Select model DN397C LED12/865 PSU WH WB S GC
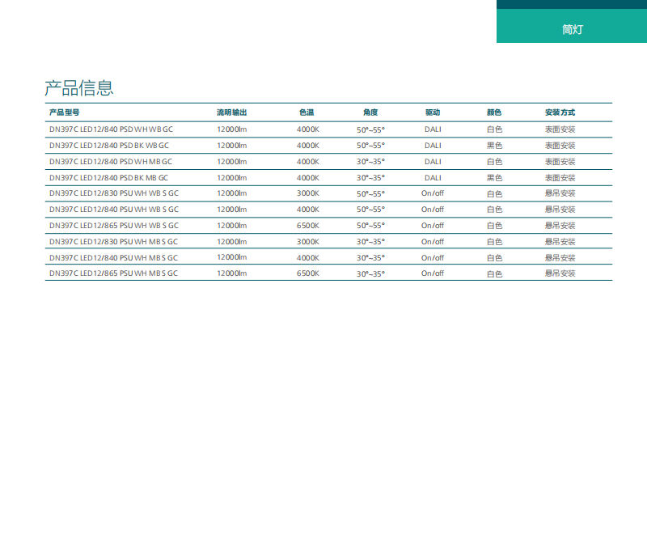This screenshot has height=538, width=647. pos(114,226)
